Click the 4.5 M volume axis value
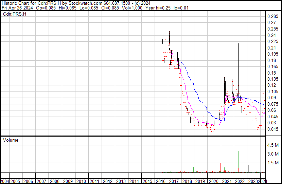Image resolution: width=282 pixels, height=184 pixels. tap(273, 145)
